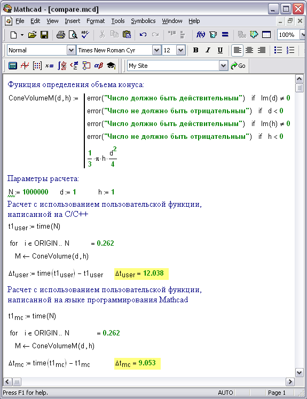Open the Insert menu
Image resolution: width=307 pixels, height=399 pixels.
pos(73,21)
